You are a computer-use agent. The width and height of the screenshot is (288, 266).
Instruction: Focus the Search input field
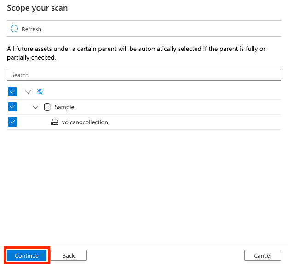pyautogui.click(x=144, y=75)
